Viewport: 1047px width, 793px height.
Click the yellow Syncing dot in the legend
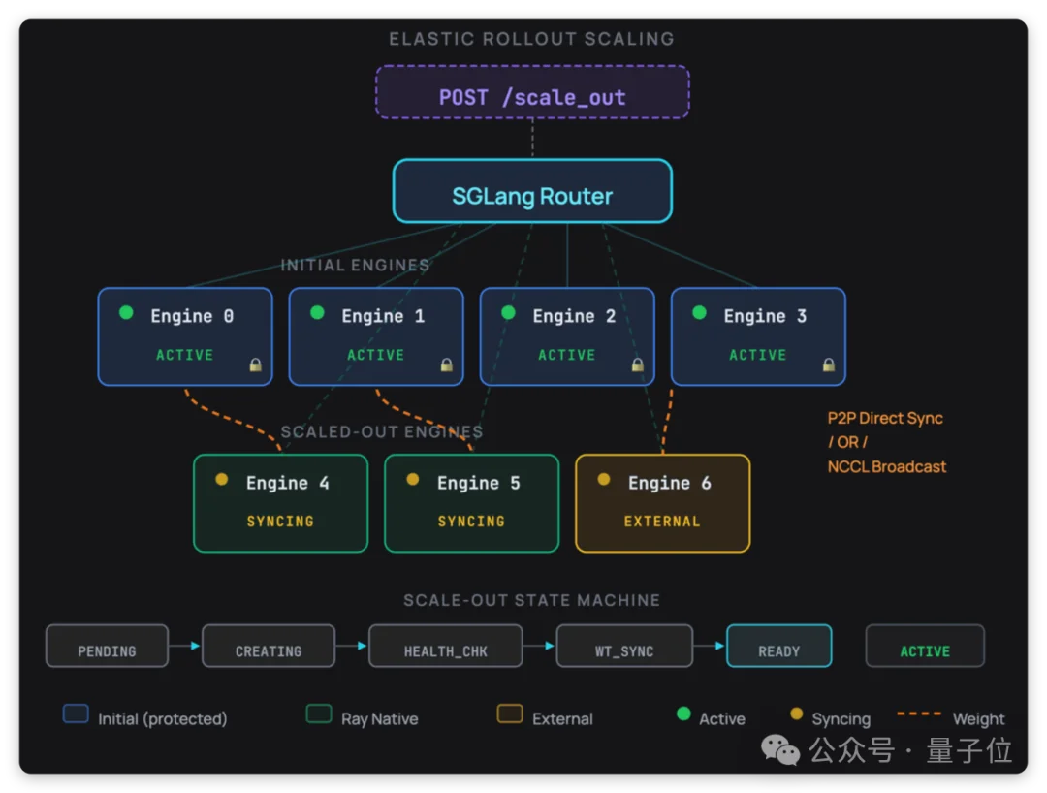797,714
